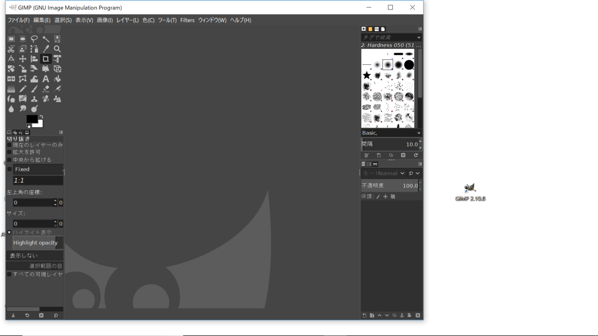
Task: Select the Bucket Fill tool
Action: coord(57,79)
